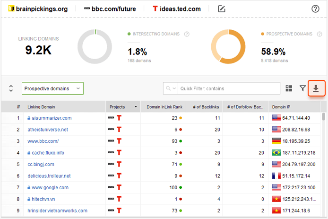Click the 1.8% intersecting value
The height and width of the screenshot is (219, 328).
(138, 52)
